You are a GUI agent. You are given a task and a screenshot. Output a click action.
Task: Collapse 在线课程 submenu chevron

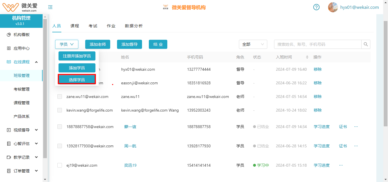(36, 62)
